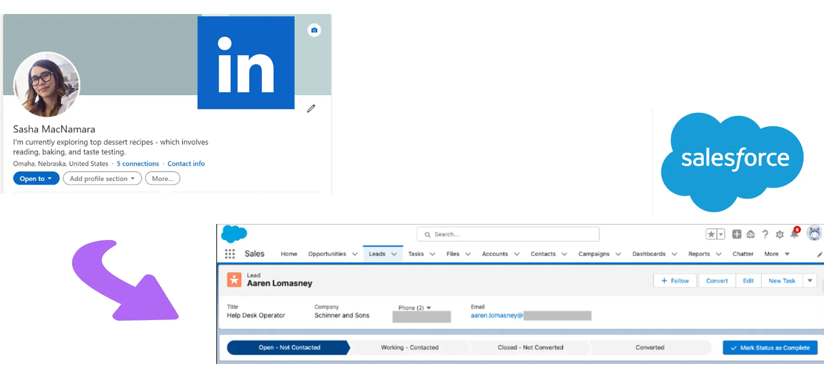
Task: Open the Tasks tab
Action: coord(416,254)
